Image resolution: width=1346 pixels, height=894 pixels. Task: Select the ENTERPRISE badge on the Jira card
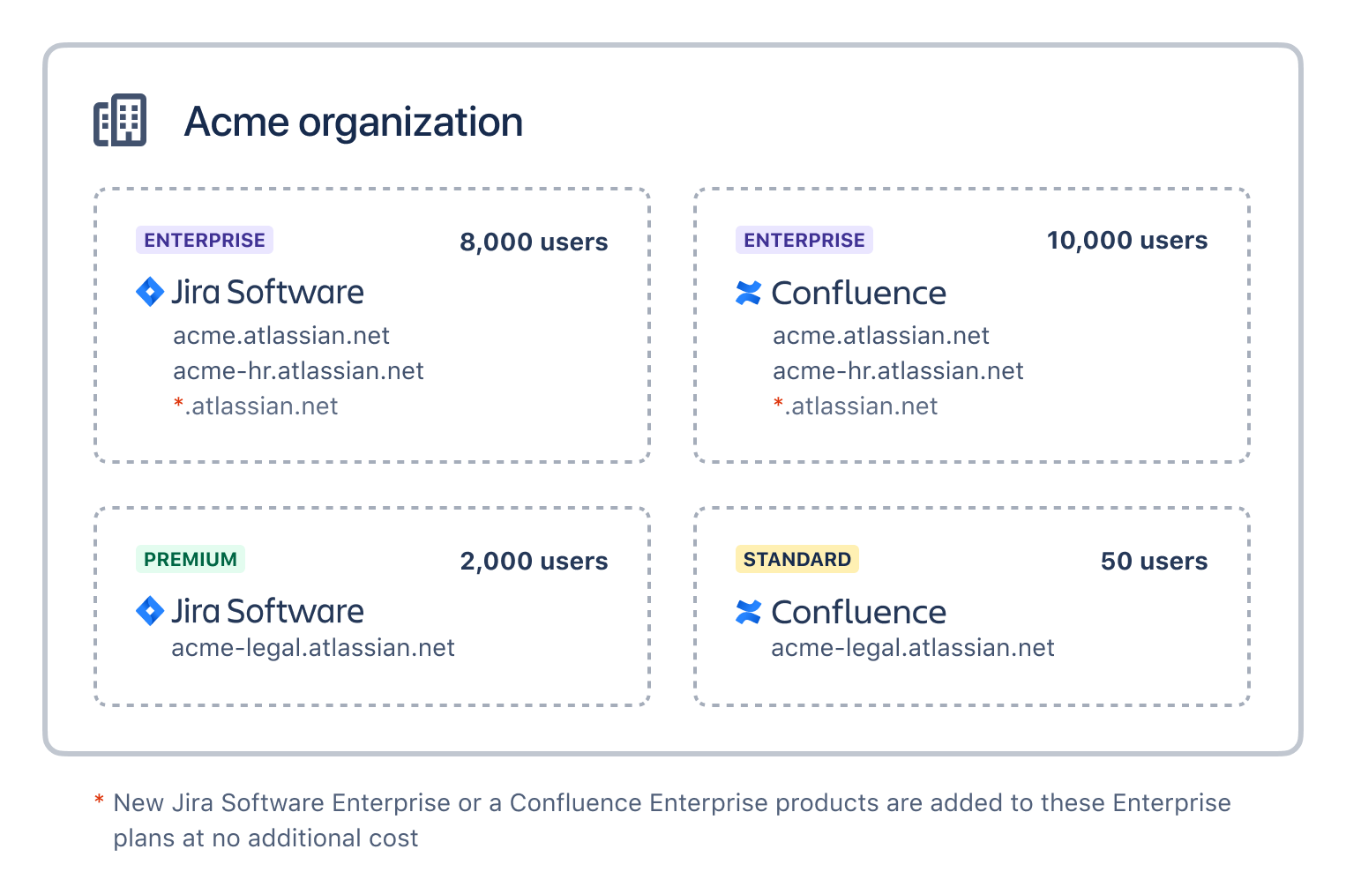coord(205,239)
